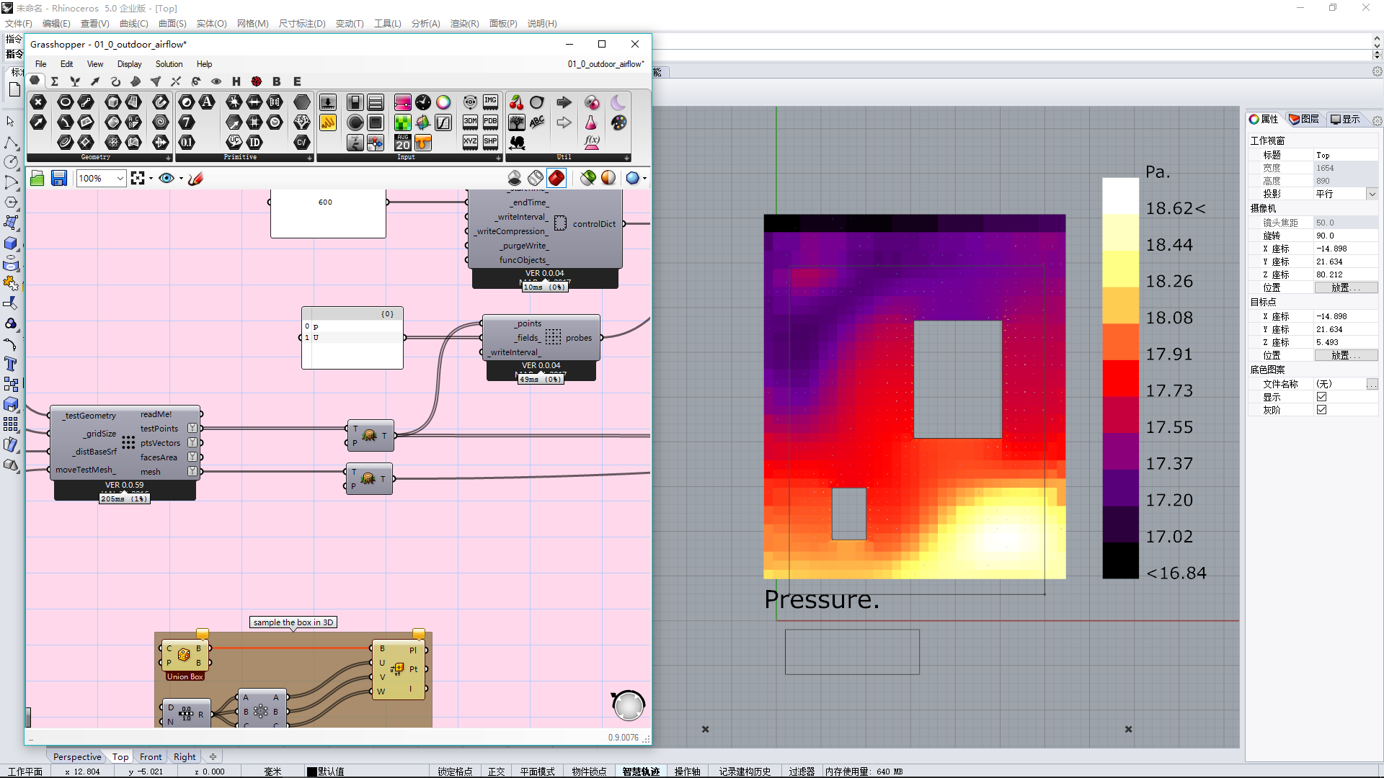Viewport: 1384px width, 778px height.
Task: Expand the Primitive panel with plus arrow
Action: pyautogui.click(x=309, y=158)
